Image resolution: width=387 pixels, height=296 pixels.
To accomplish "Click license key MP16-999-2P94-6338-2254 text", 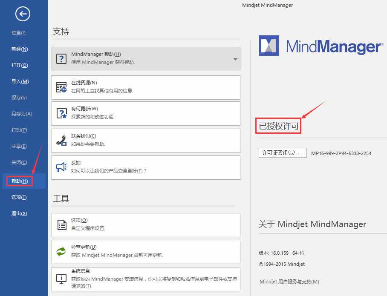I will click(x=341, y=153).
